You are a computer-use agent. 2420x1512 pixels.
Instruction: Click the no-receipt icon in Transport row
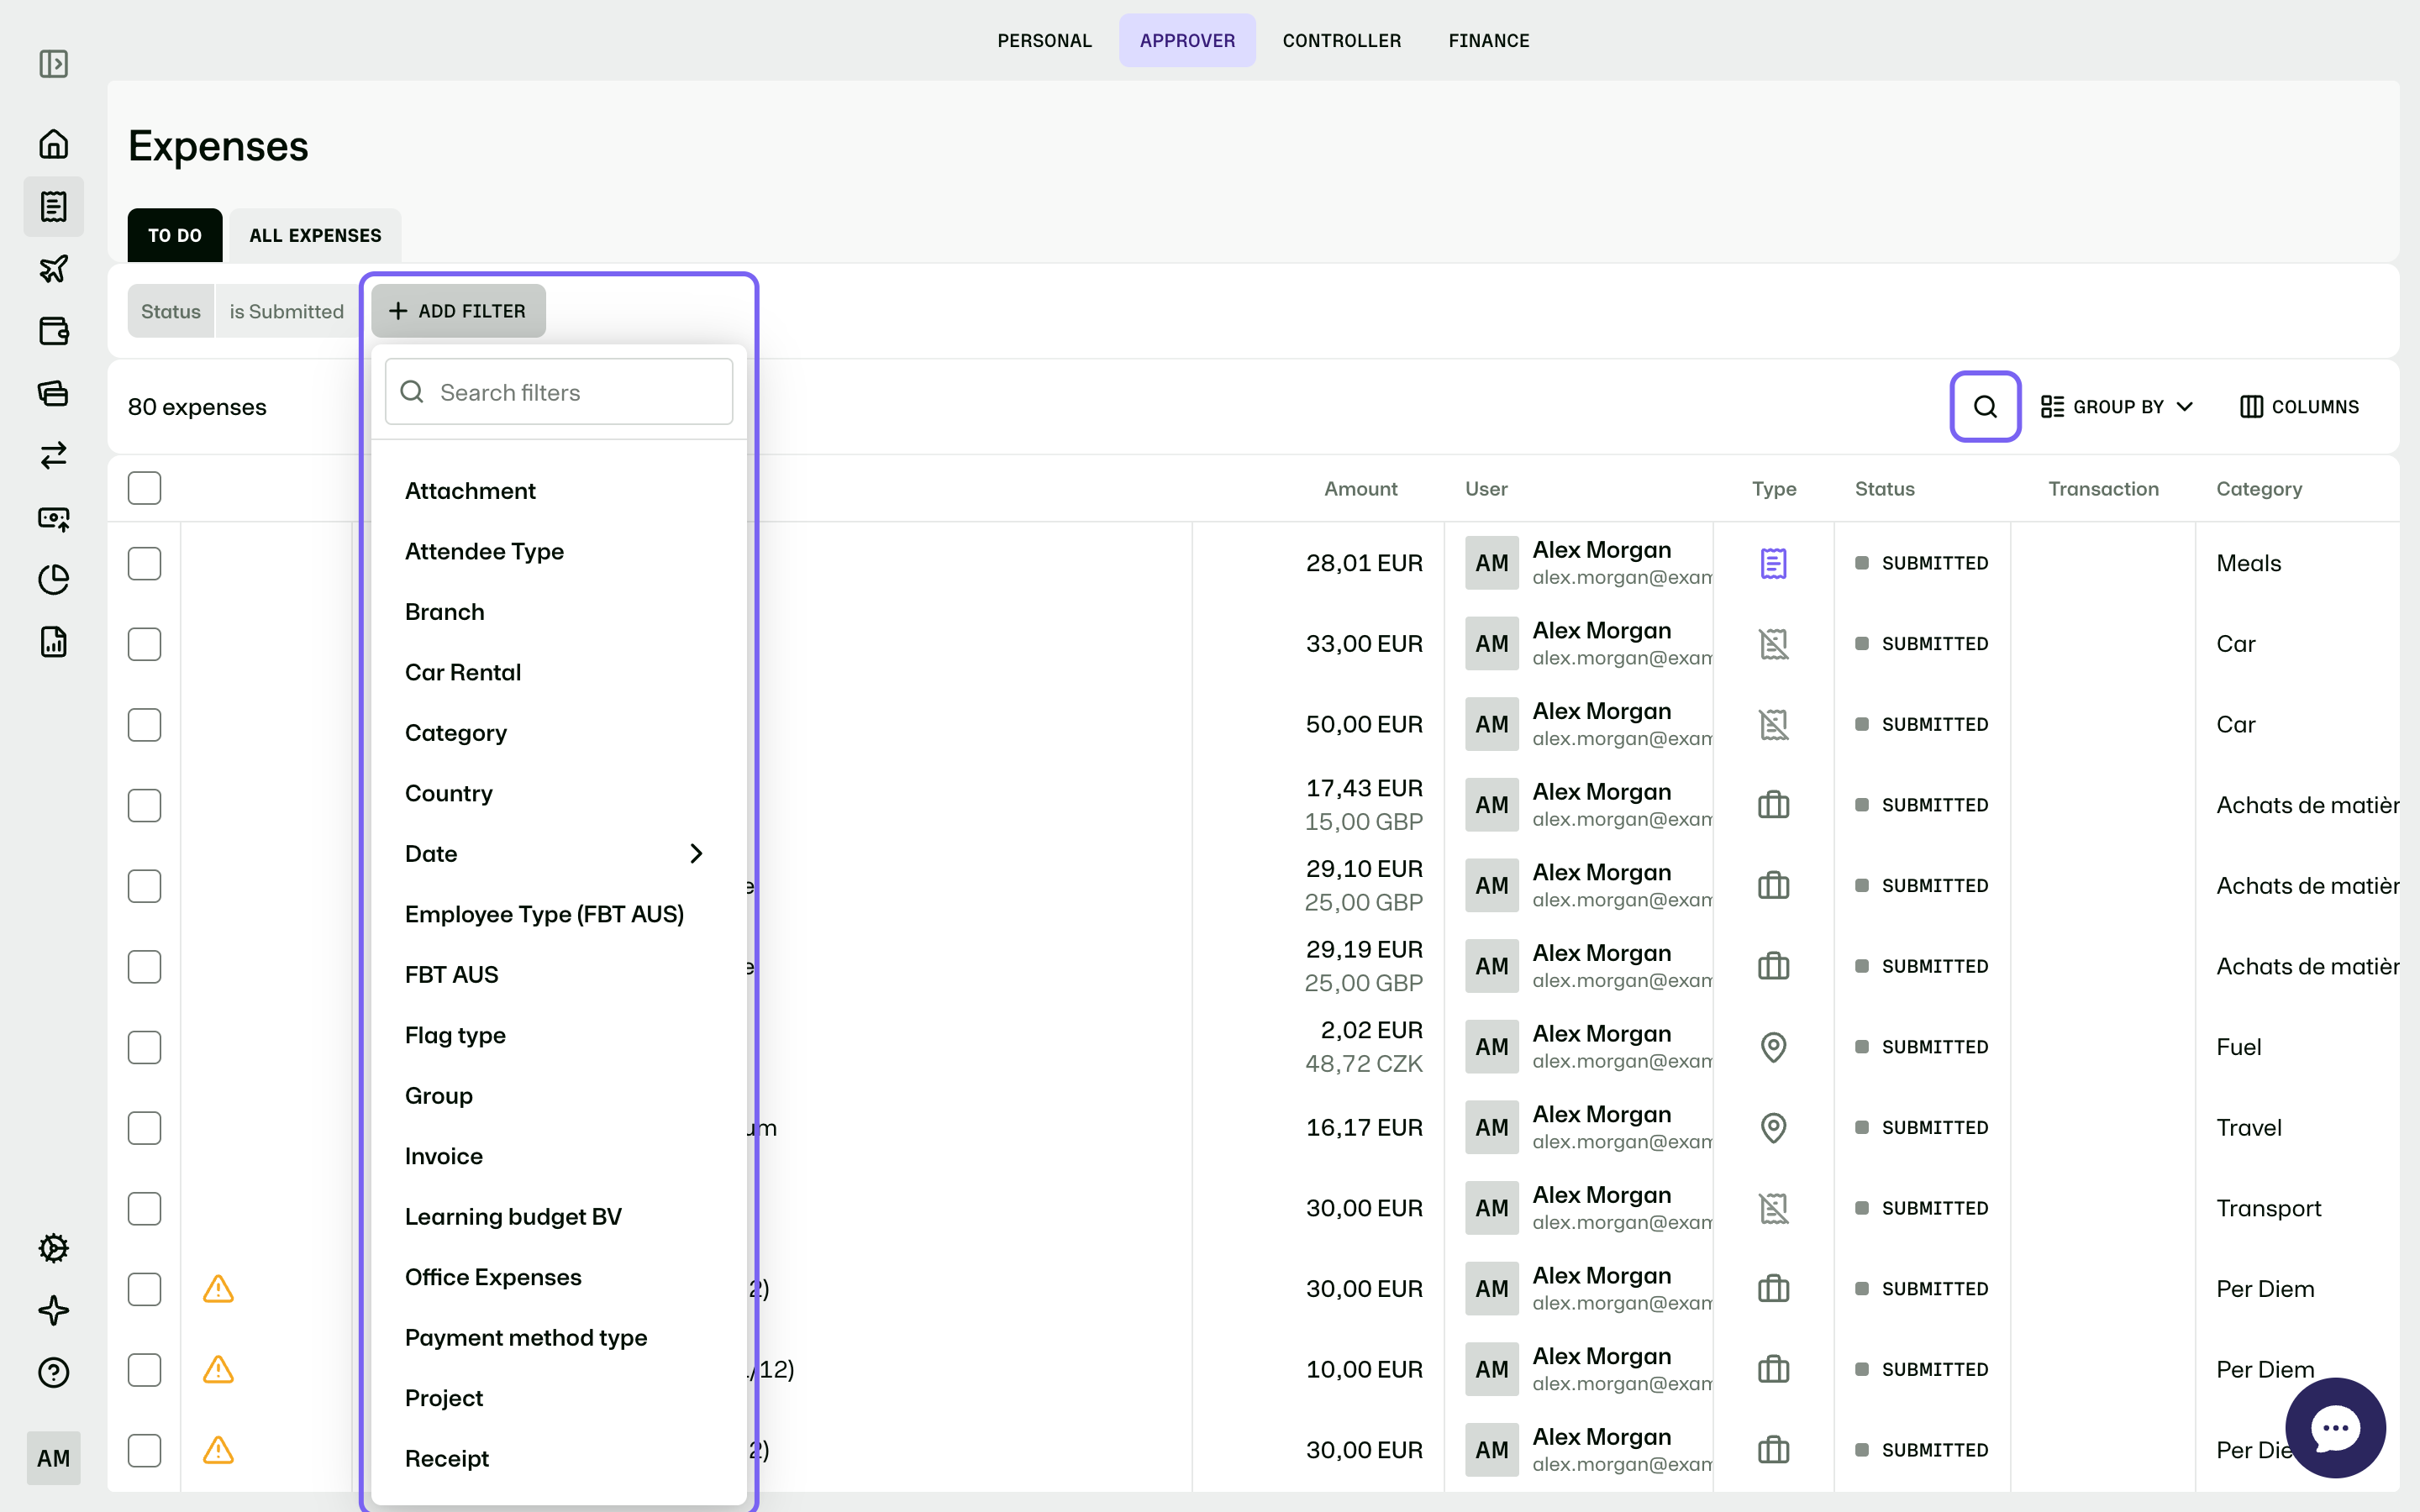(1773, 1208)
